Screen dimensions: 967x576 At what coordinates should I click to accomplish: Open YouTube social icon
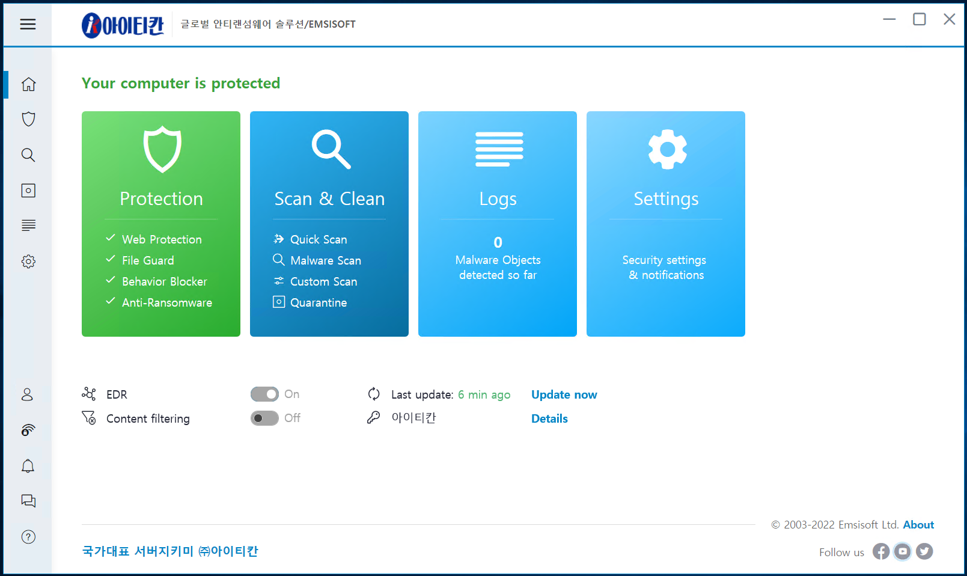[903, 551]
